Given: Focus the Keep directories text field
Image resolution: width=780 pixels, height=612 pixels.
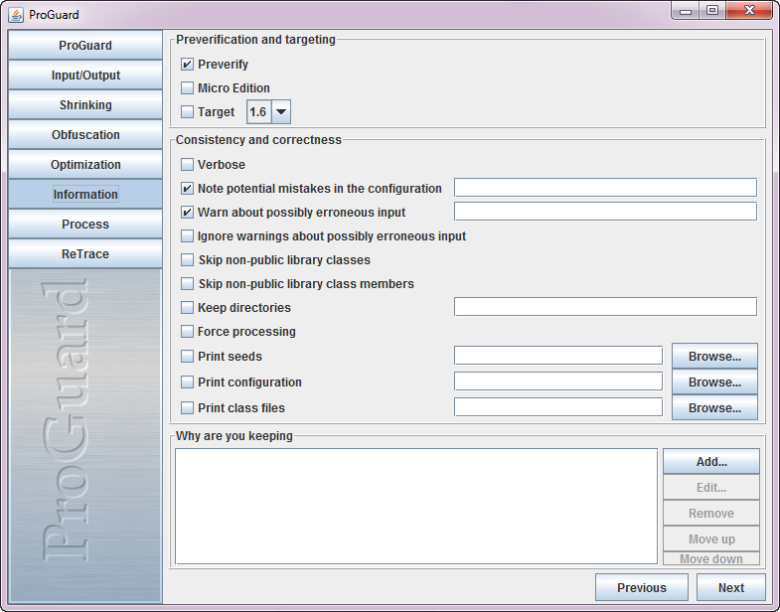Looking at the screenshot, I should coord(605,307).
